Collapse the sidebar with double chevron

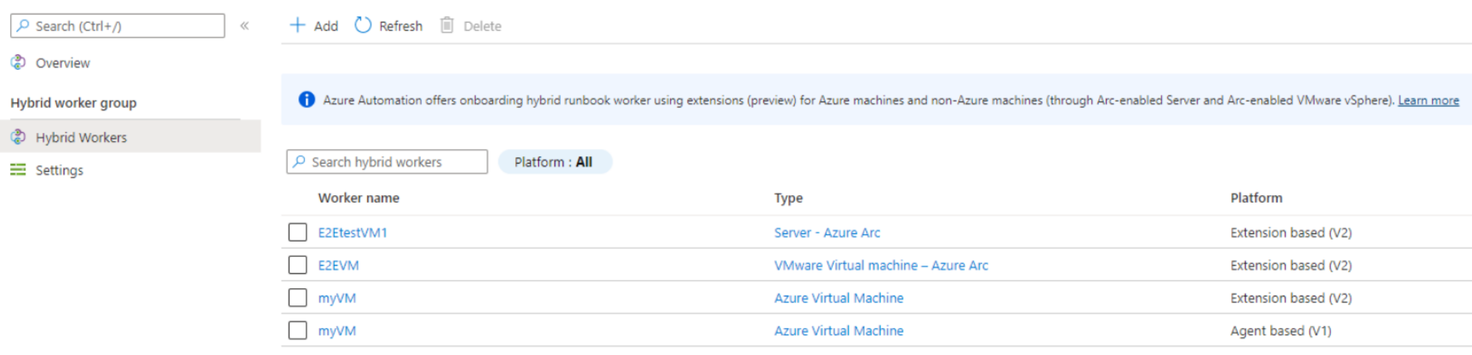244,26
